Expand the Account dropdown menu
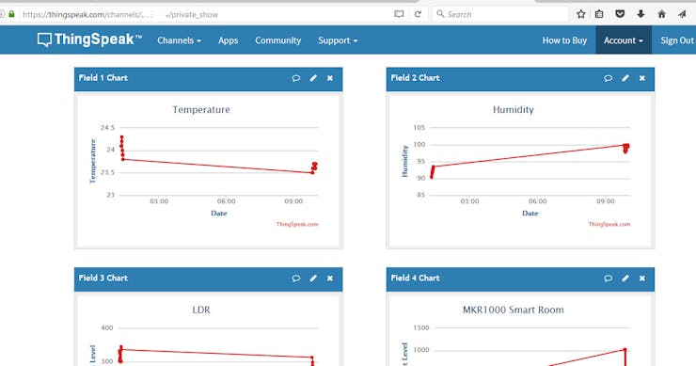This screenshot has height=366, width=696. pyautogui.click(x=624, y=40)
